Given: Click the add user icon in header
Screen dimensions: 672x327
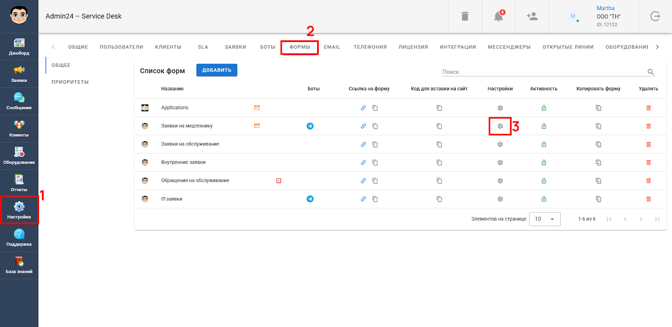Looking at the screenshot, I should tap(532, 16).
